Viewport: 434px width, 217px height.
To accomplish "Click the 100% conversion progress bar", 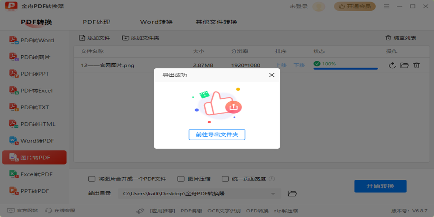I will coord(345,68).
